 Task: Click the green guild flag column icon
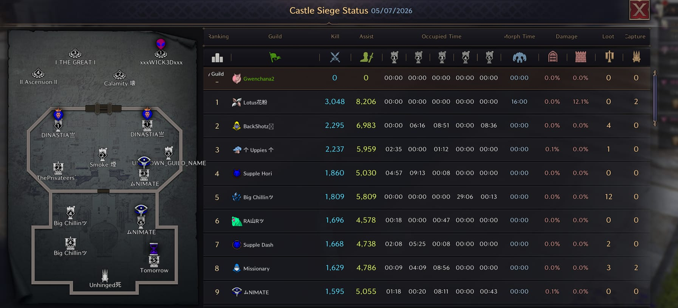[x=275, y=57]
